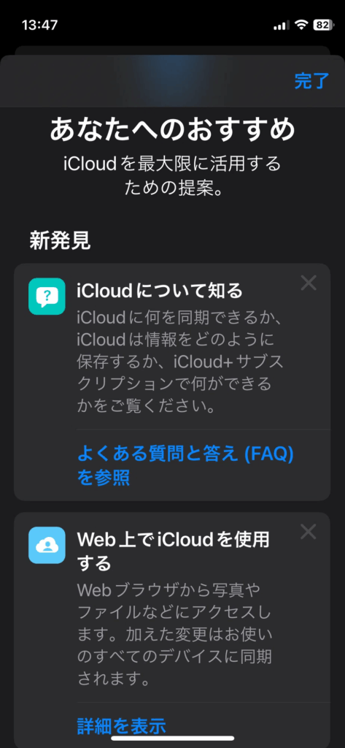Select the Web上でiCloudを使用する card title
This screenshot has width=345, height=748.
pos(174,552)
